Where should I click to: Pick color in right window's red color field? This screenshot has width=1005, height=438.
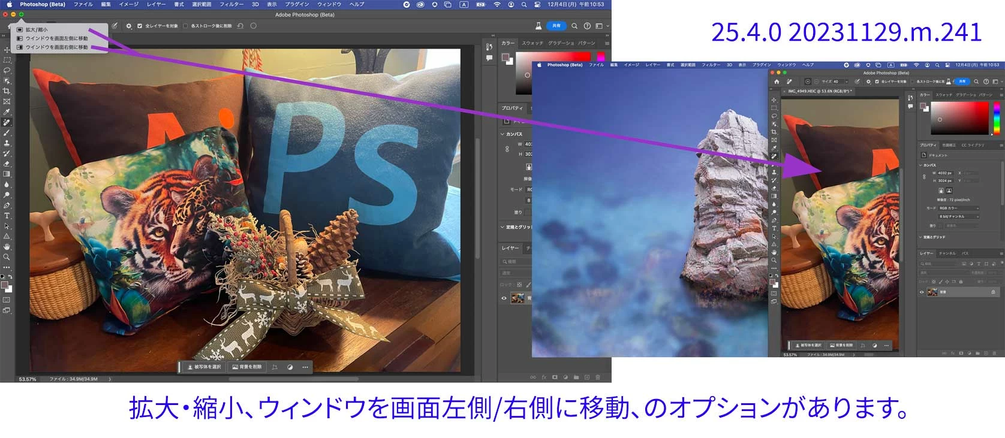pos(959,118)
